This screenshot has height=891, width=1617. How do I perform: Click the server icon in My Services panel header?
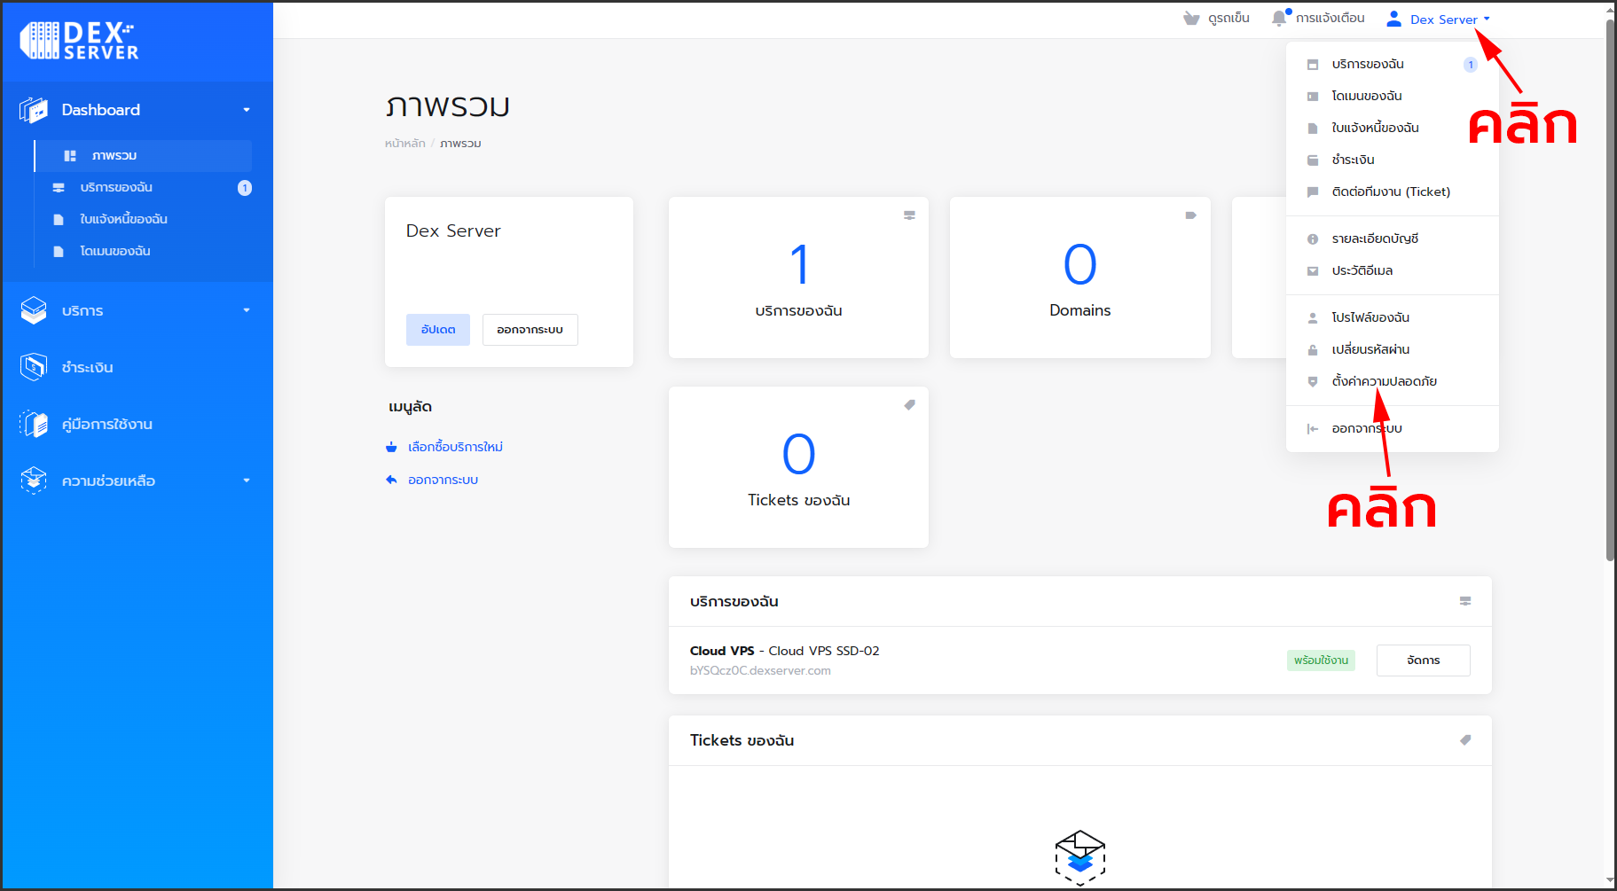1465,601
